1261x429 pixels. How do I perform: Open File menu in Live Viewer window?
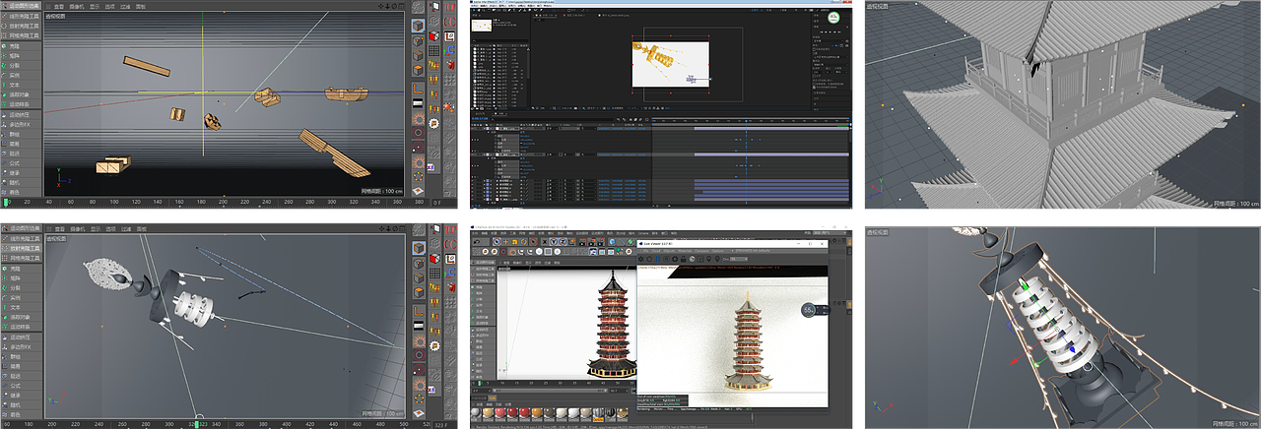click(x=646, y=251)
